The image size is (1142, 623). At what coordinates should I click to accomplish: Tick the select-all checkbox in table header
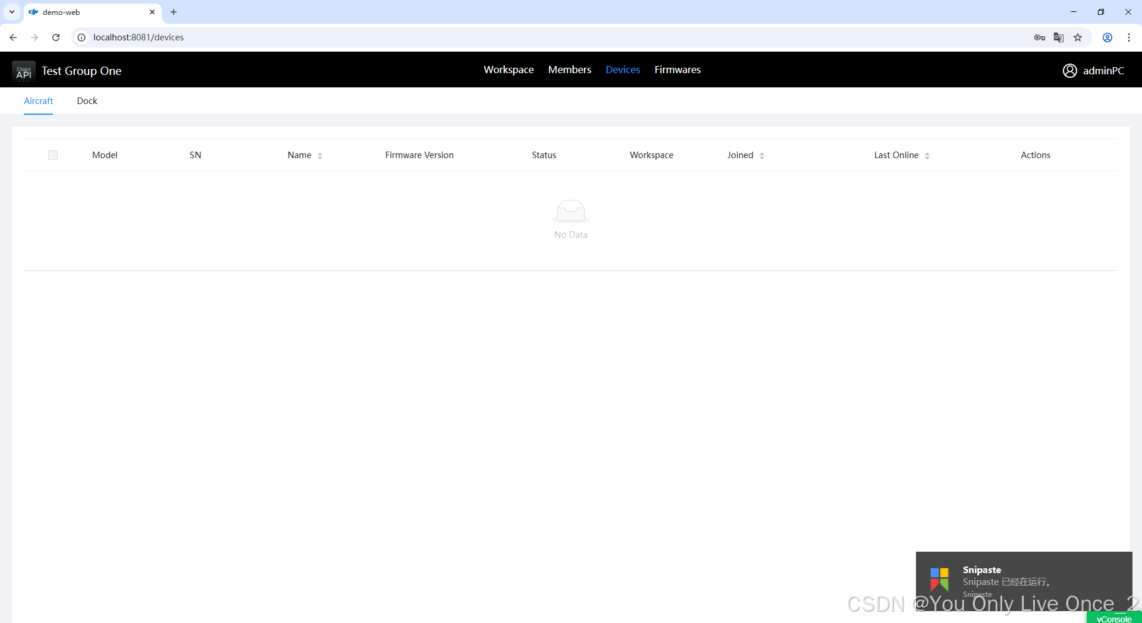tap(53, 155)
